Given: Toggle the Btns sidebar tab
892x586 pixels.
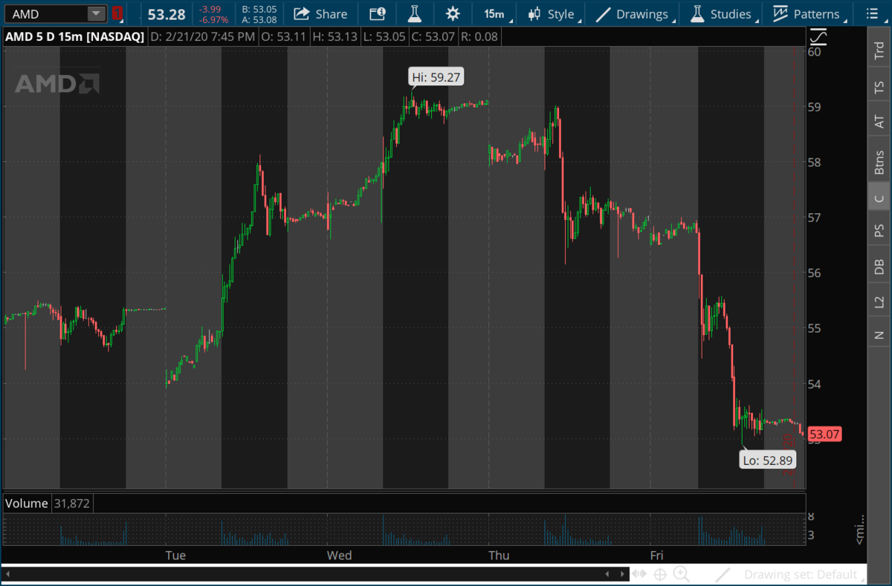Looking at the screenshot, I should click(879, 163).
